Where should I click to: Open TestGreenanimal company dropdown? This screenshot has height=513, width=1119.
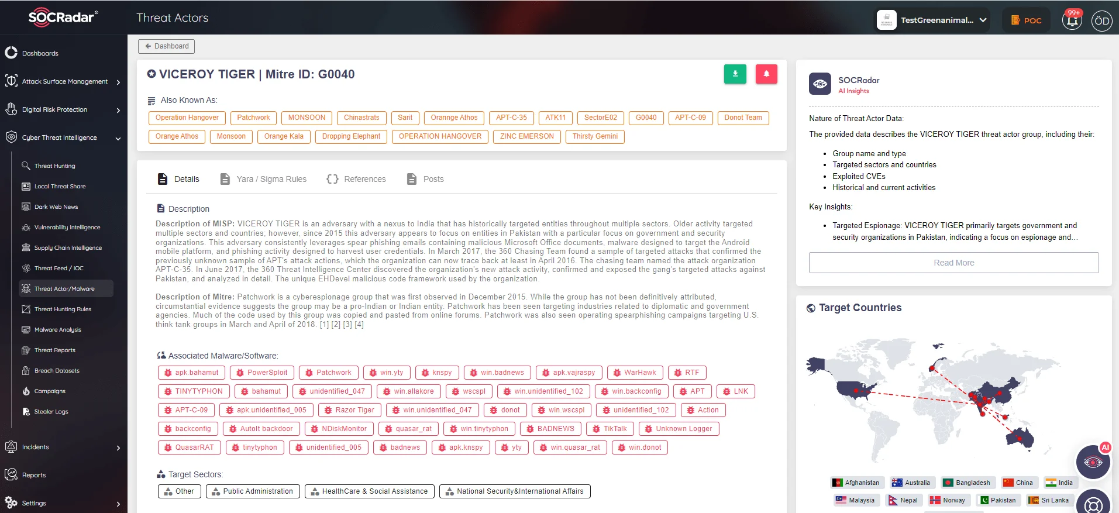pos(932,20)
